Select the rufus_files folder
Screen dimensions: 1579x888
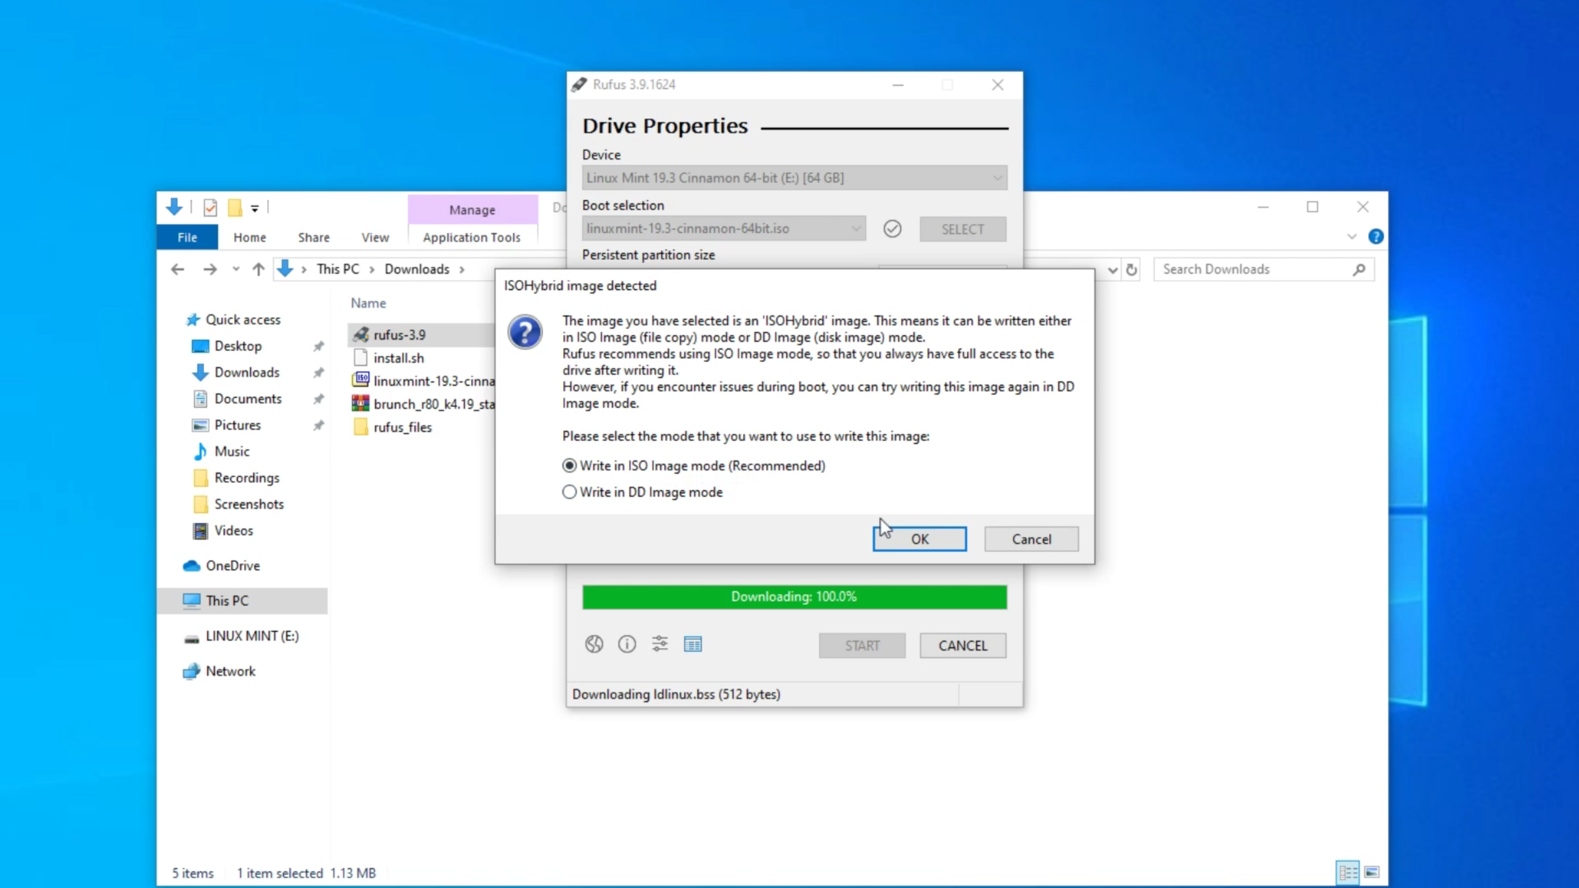click(402, 427)
